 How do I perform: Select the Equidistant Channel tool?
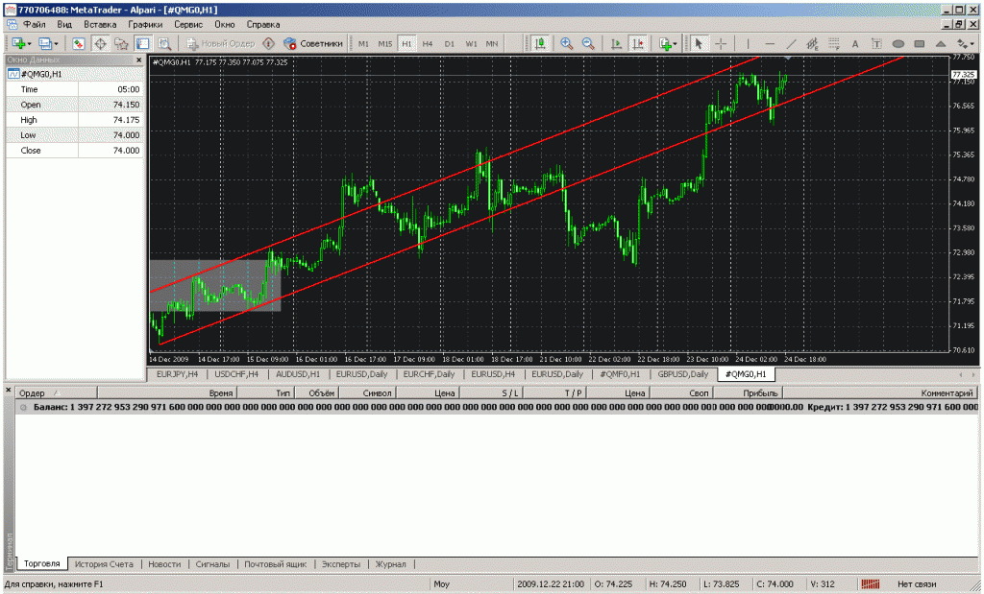coord(813,43)
